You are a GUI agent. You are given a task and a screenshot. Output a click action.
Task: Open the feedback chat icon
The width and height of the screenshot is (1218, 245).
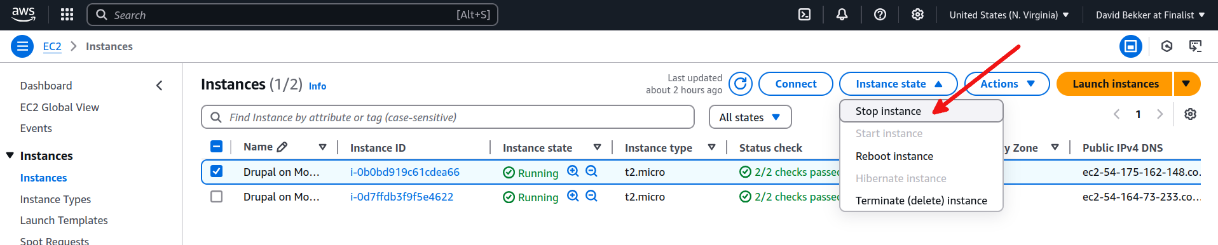click(x=1195, y=46)
